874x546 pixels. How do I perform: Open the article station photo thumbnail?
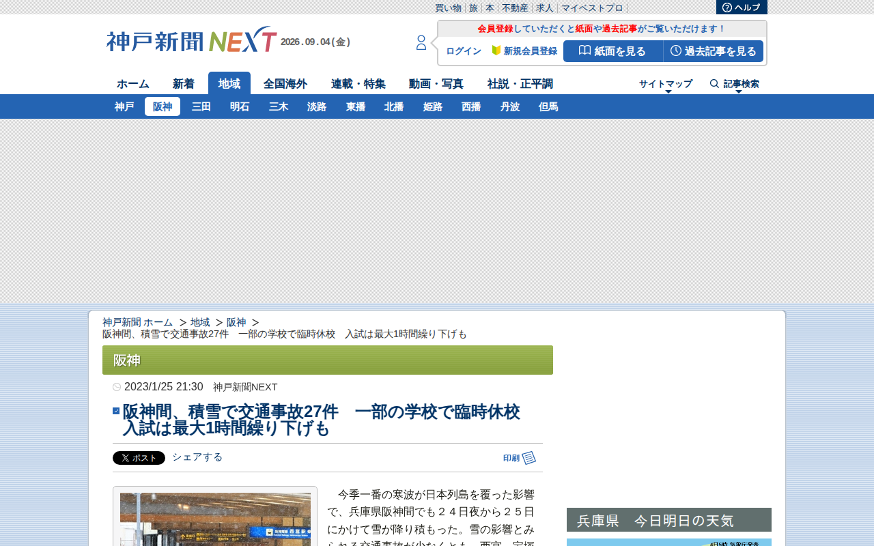pyautogui.click(x=215, y=519)
